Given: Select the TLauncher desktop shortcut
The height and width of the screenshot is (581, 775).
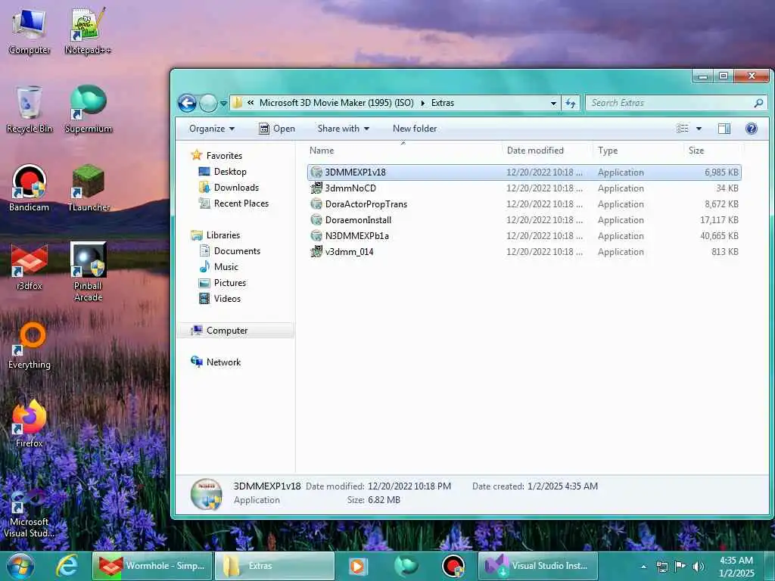Looking at the screenshot, I should click(88, 188).
